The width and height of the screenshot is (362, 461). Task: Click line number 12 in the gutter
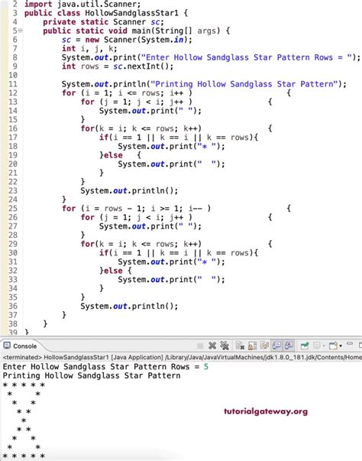pos(13,93)
